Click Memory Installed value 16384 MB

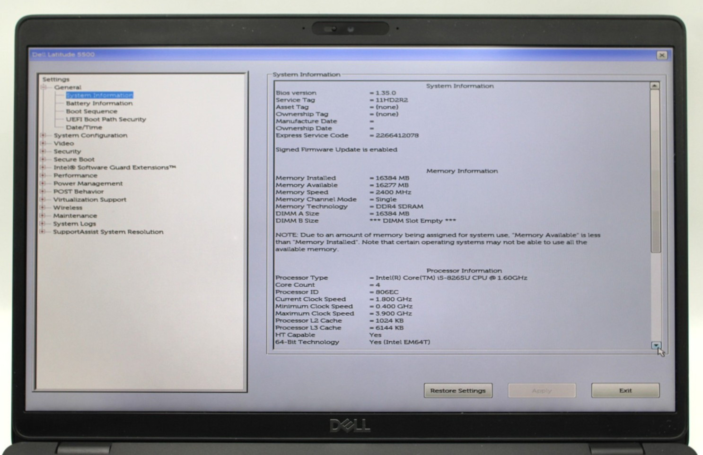(x=392, y=178)
